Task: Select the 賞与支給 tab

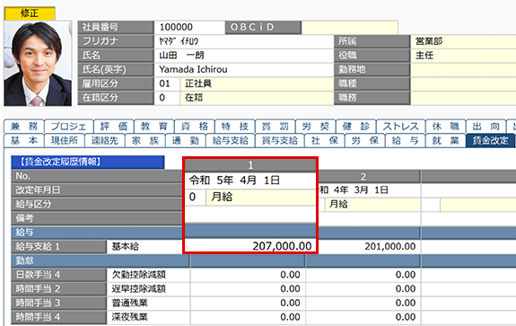Action: (x=279, y=141)
